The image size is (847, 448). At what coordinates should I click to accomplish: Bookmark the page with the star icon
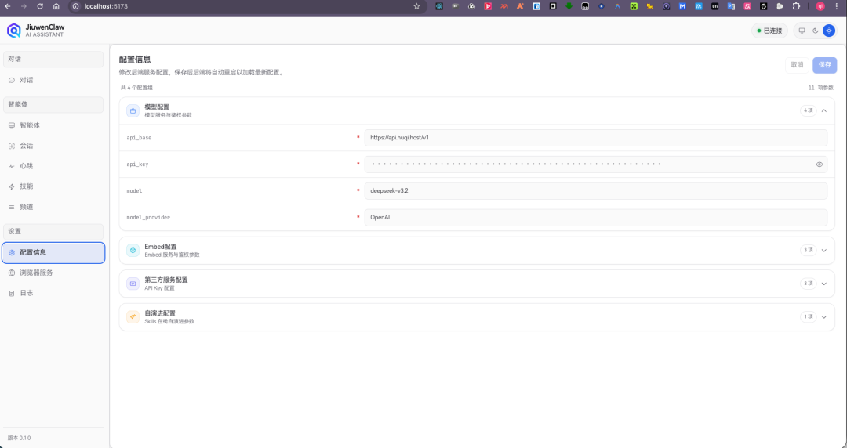[x=416, y=6]
